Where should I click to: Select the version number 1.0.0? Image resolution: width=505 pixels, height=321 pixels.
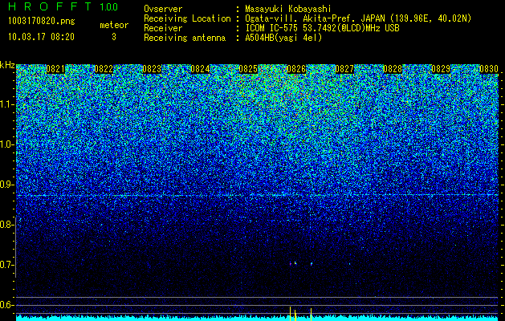[109, 6]
